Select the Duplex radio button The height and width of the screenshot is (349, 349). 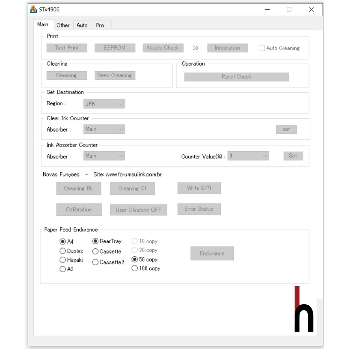coord(63,251)
